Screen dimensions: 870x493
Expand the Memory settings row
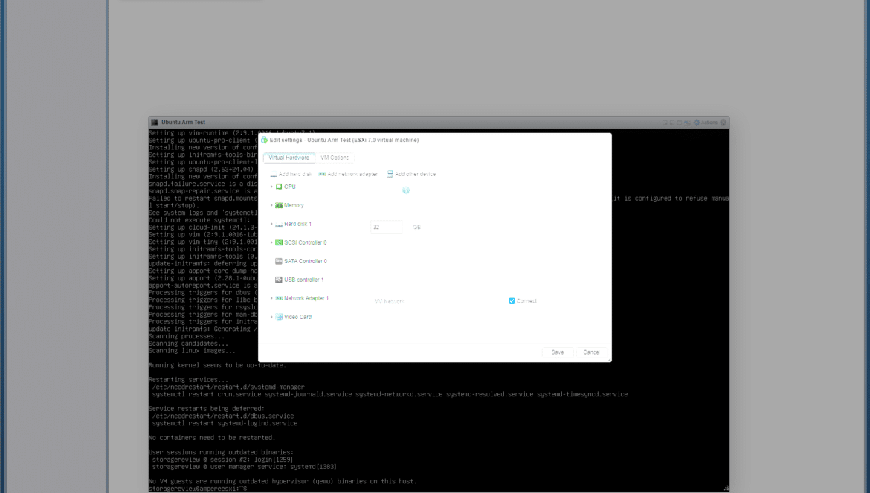point(271,205)
